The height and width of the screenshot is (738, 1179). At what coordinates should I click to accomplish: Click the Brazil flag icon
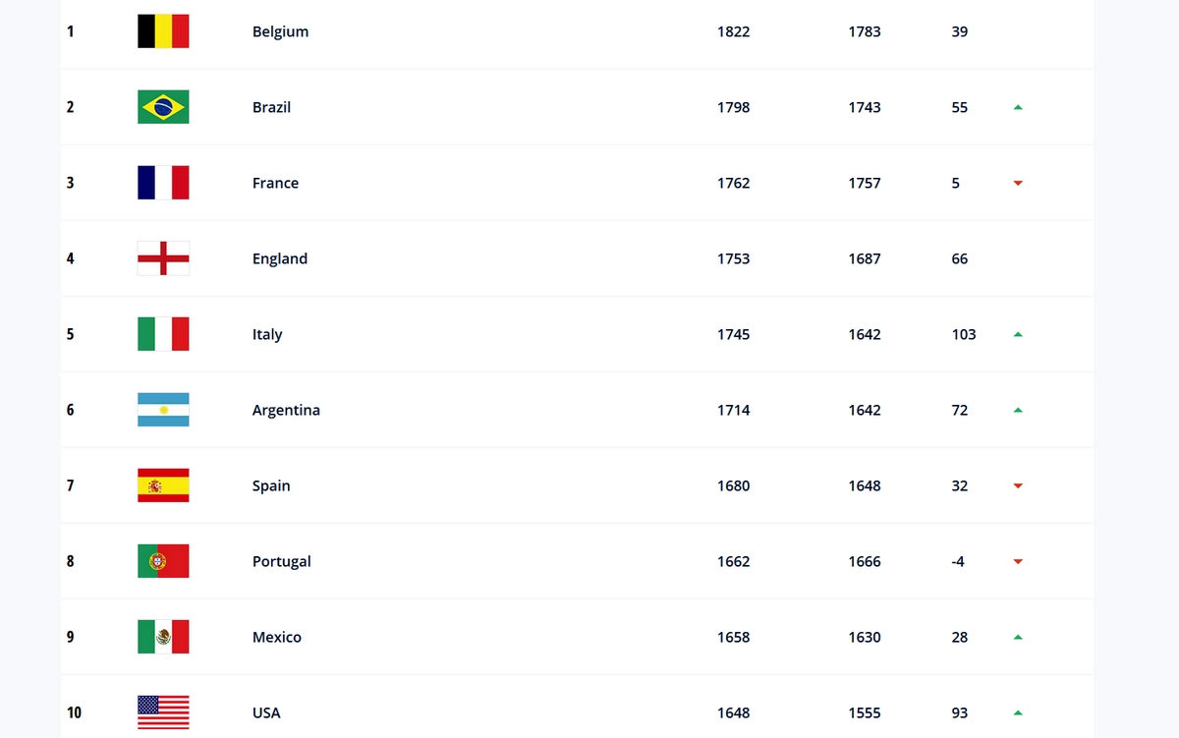coord(163,107)
